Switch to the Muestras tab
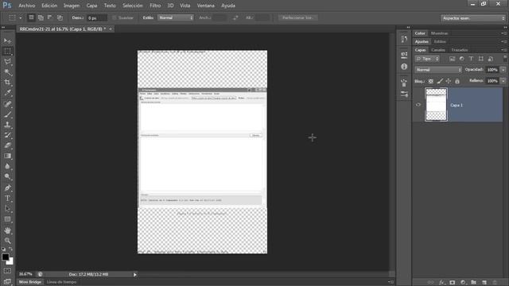The width and height of the screenshot is (509, 286). pyautogui.click(x=439, y=33)
